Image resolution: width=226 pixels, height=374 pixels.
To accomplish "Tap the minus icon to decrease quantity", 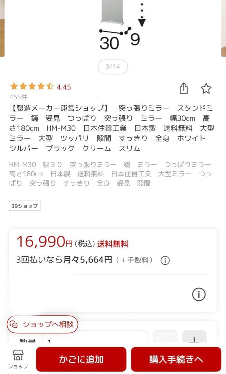I will tap(166, 341).
